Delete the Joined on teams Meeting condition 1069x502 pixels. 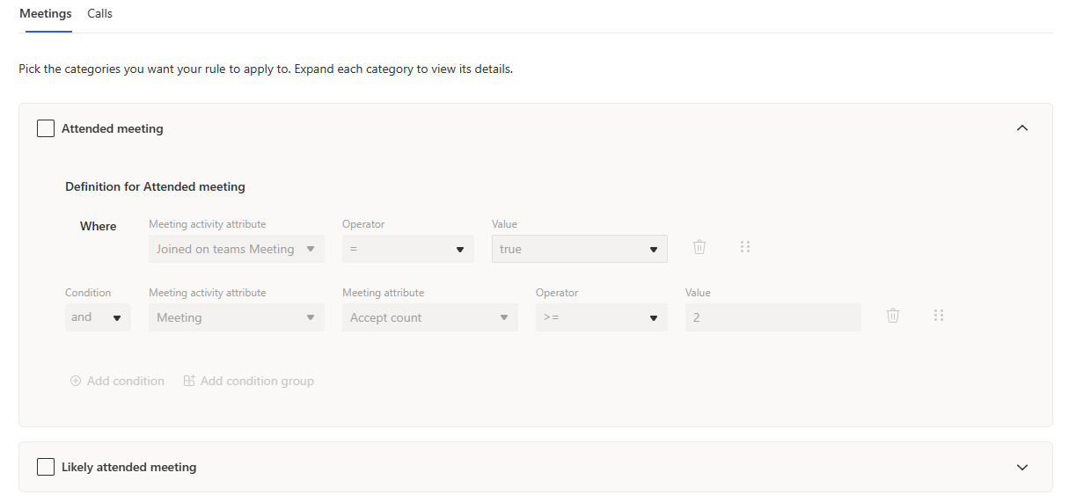click(699, 247)
